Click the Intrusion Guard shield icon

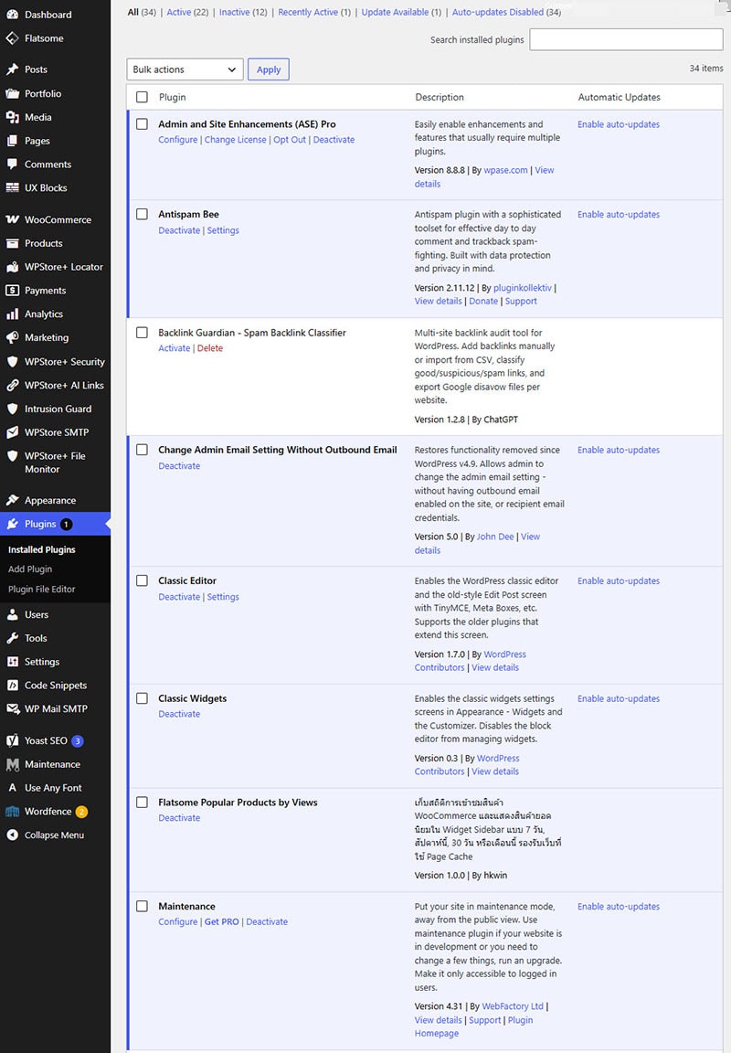pyautogui.click(x=12, y=409)
